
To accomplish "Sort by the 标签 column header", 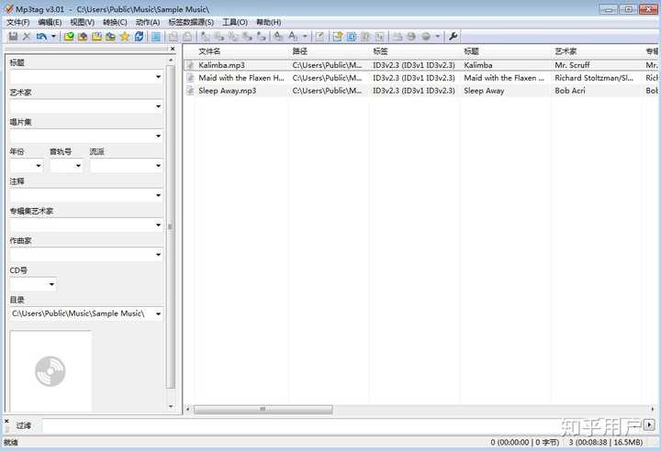I will point(415,51).
